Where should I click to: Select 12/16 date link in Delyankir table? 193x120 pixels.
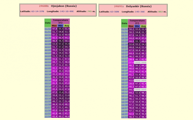[124, 80]
